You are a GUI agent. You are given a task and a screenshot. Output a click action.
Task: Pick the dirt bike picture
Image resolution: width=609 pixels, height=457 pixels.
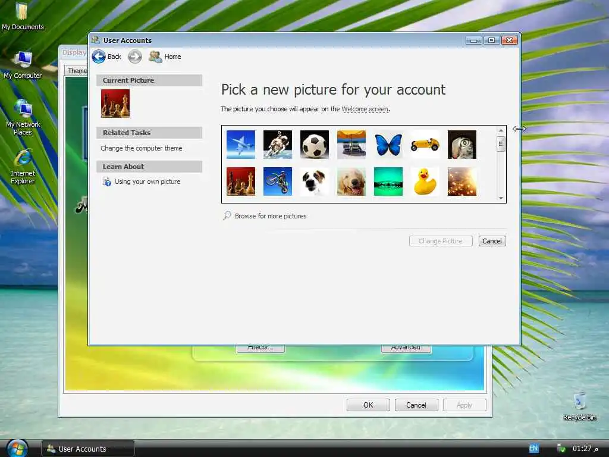278,181
